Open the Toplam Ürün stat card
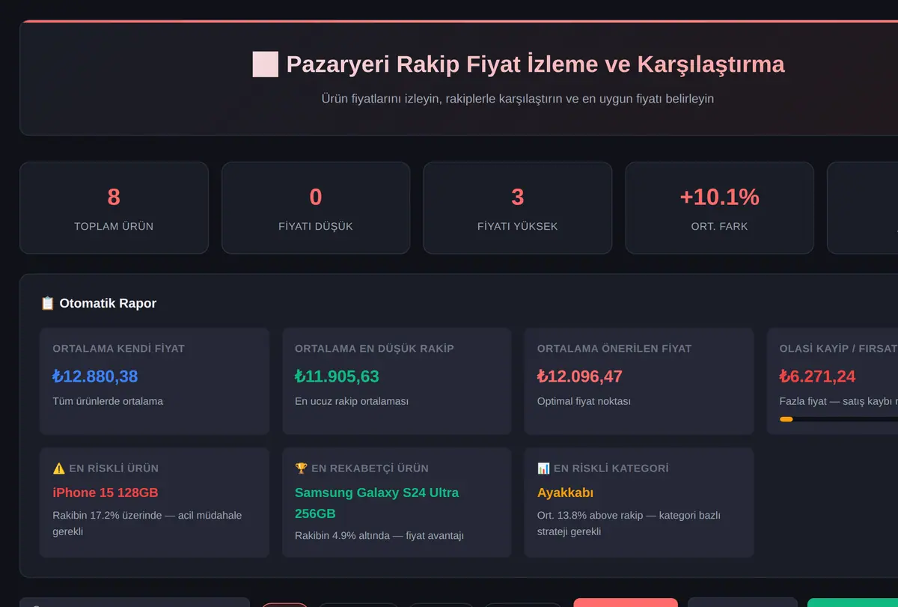 coord(114,208)
